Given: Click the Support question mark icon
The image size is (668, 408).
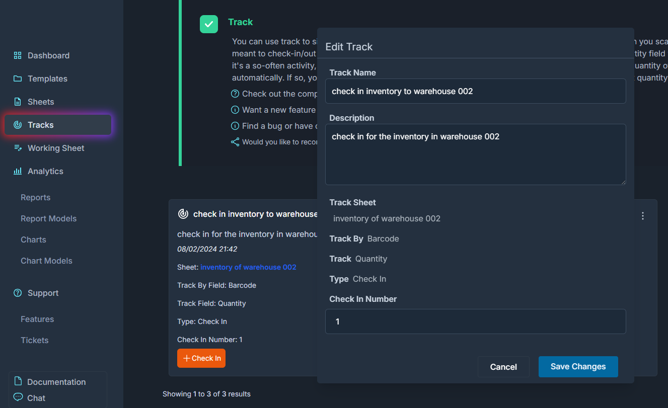Looking at the screenshot, I should pyautogui.click(x=18, y=293).
